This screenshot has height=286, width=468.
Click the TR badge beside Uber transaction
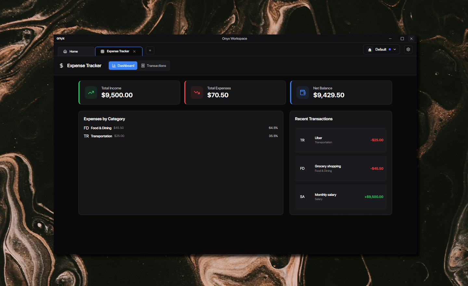click(x=302, y=140)
